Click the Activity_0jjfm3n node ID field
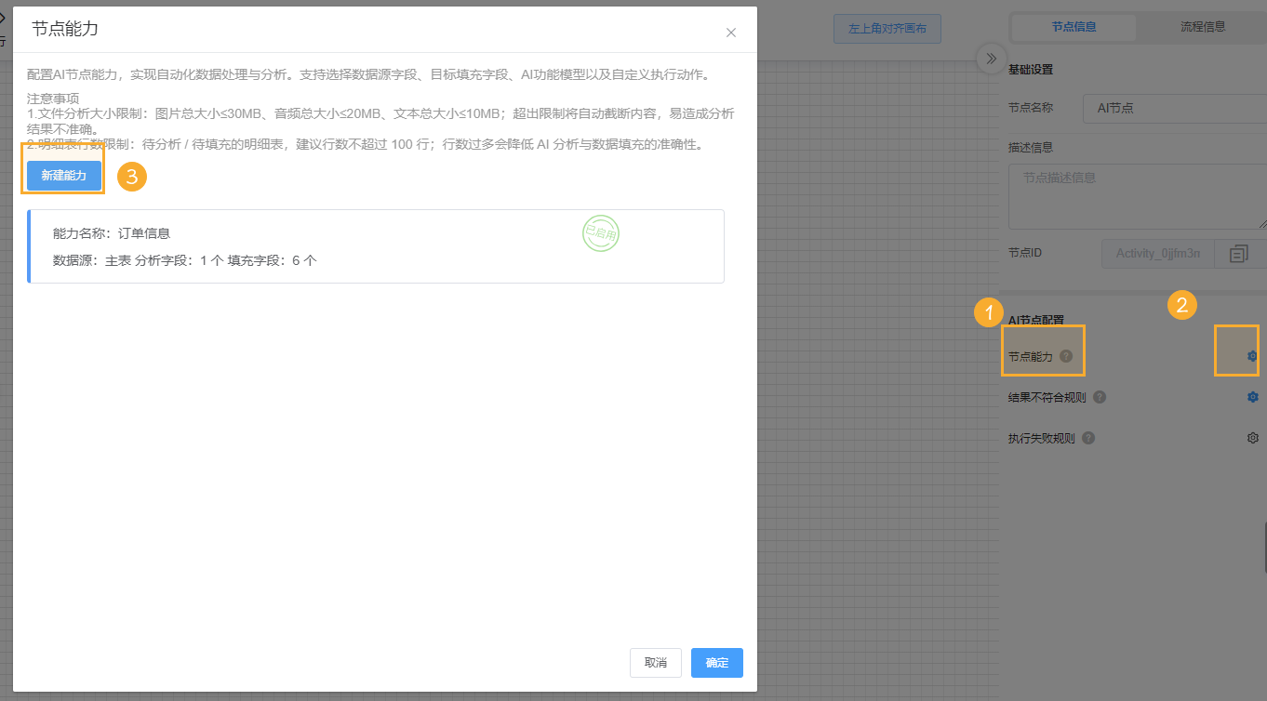Screen dimensions: 1267x701 click(x=1158, y=253)
